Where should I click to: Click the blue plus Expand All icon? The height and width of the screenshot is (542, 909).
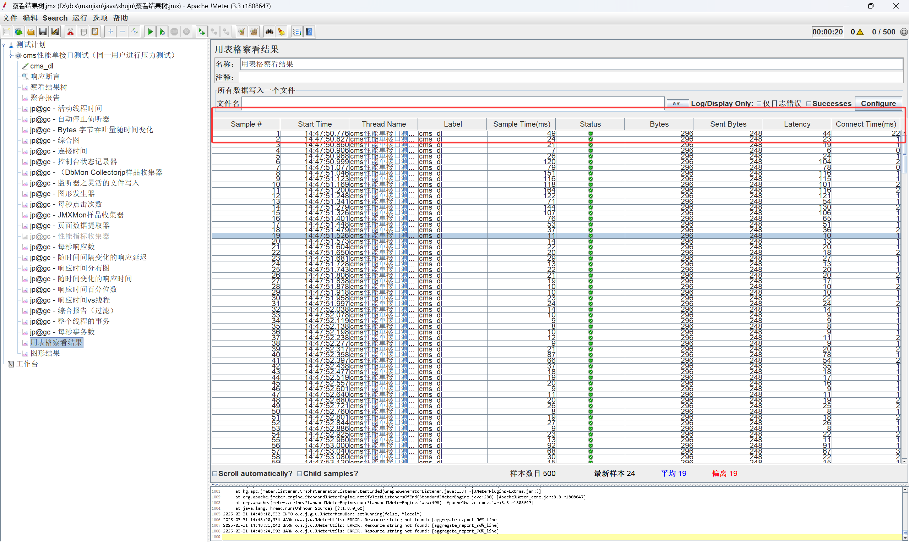(110, 32)
